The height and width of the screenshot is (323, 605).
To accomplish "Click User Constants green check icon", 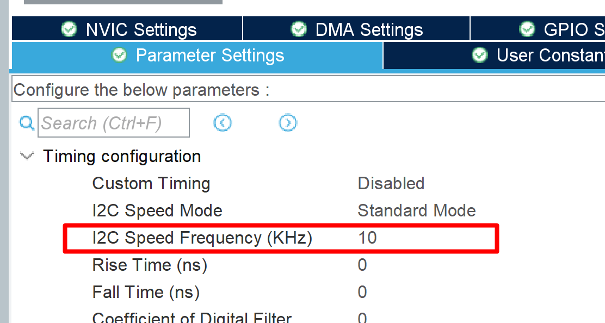I will coord(479,55).
